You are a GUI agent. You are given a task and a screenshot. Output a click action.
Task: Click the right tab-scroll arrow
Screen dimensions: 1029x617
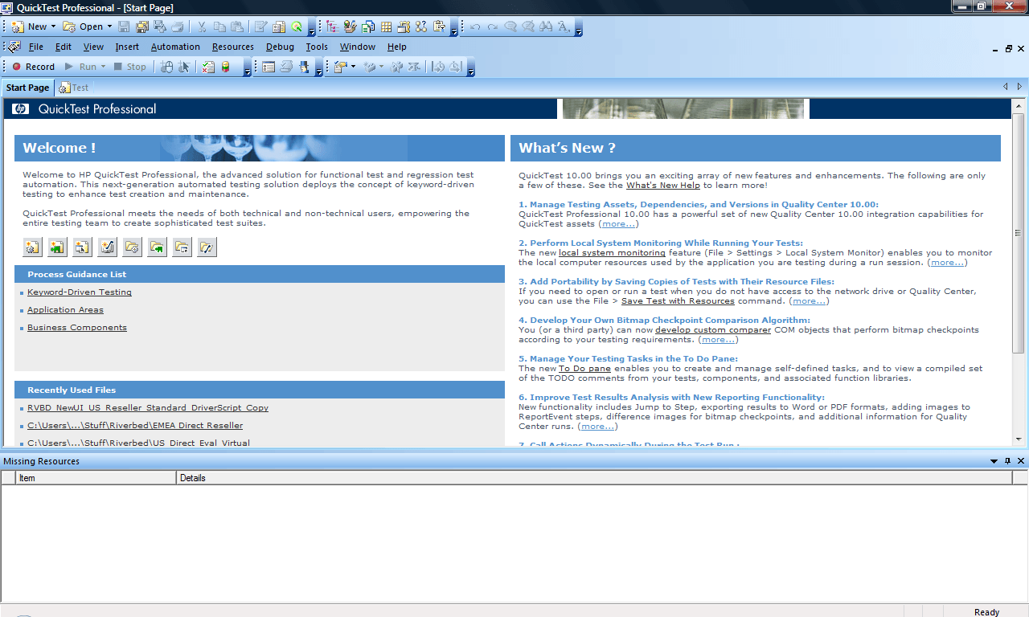tap(1020, 87)
